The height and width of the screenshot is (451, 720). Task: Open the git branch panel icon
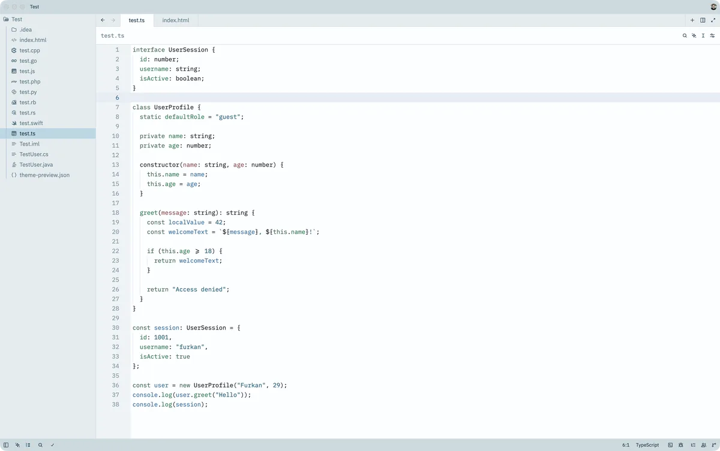713,445
